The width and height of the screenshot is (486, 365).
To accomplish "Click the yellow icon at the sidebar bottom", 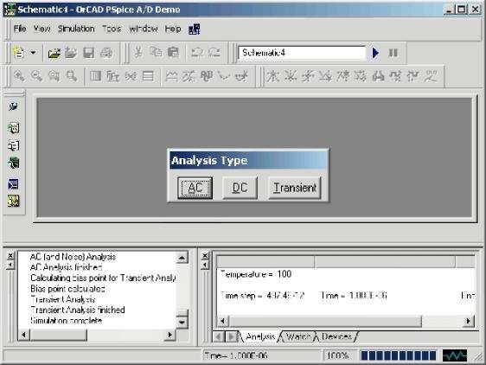I will [x=13, y=202].
